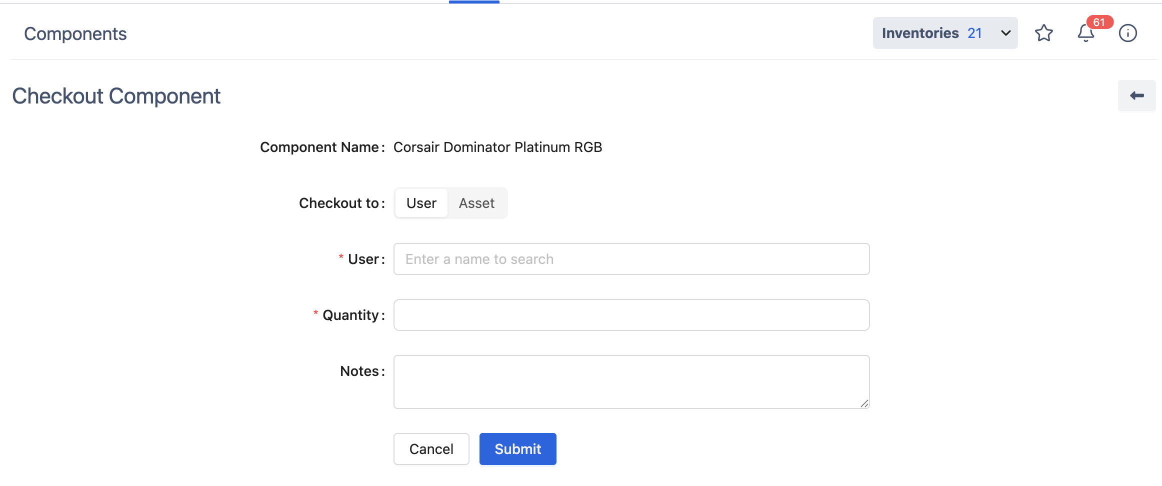This screenshot has width=1162, height=486.
Task: Click the Notes textarea resize handle
Action: click(x=864, y=403)
